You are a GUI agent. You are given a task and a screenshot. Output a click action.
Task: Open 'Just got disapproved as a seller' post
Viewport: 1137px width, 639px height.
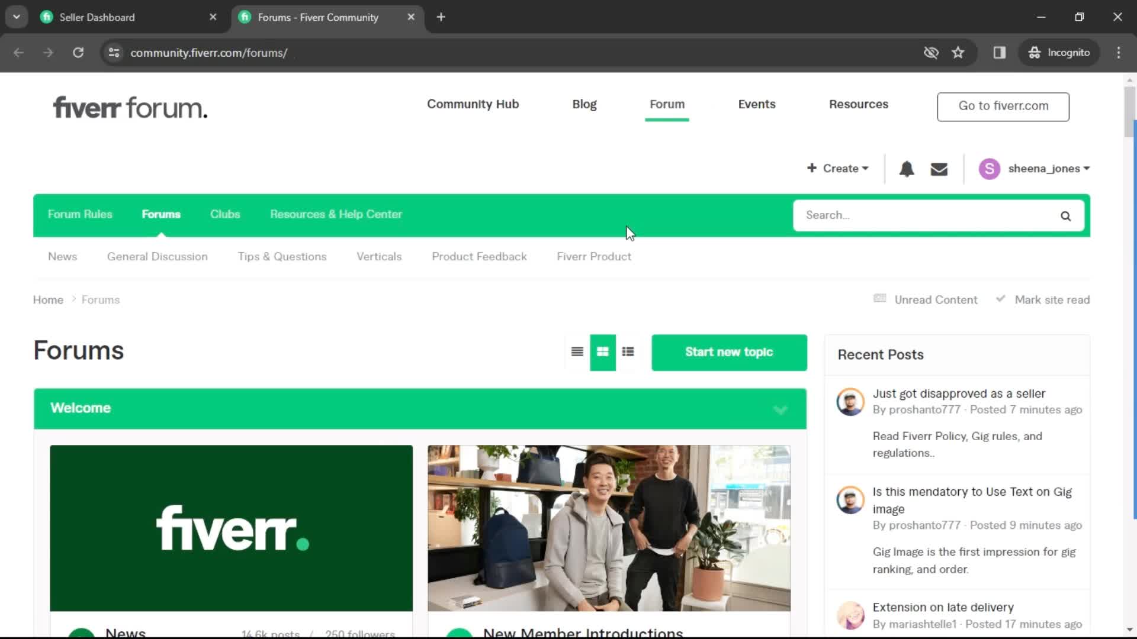[959, 393]
